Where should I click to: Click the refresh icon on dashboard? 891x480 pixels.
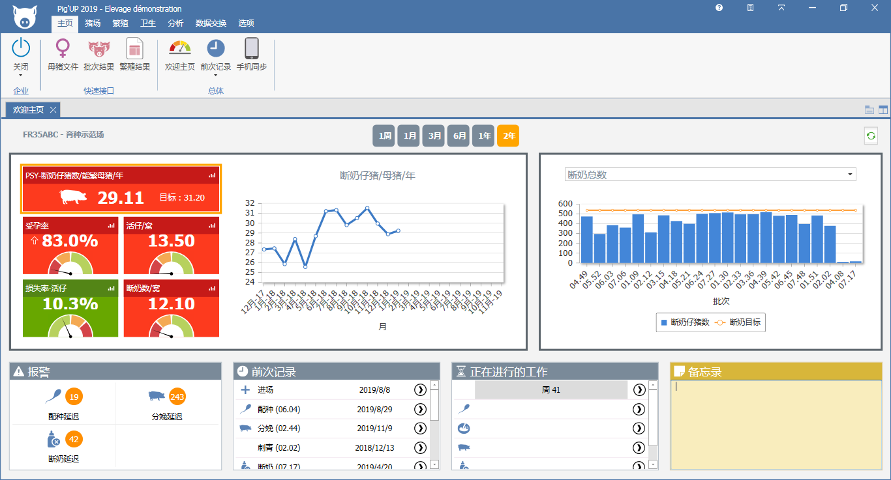click(x=870, y=135)
